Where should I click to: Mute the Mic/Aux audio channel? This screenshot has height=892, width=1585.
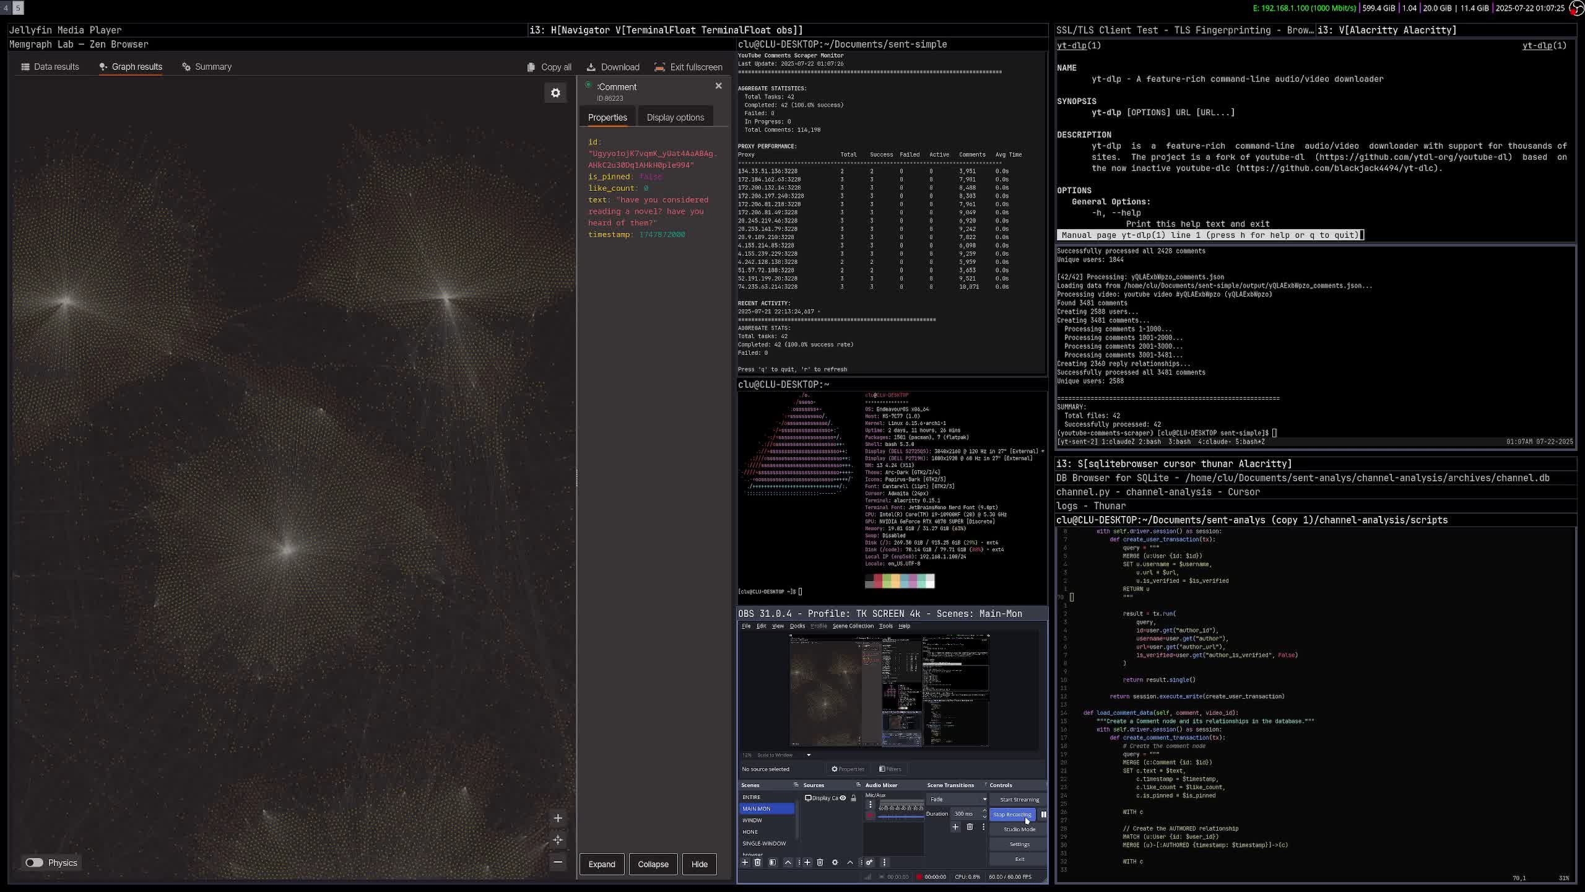click(x=870, y=816)
